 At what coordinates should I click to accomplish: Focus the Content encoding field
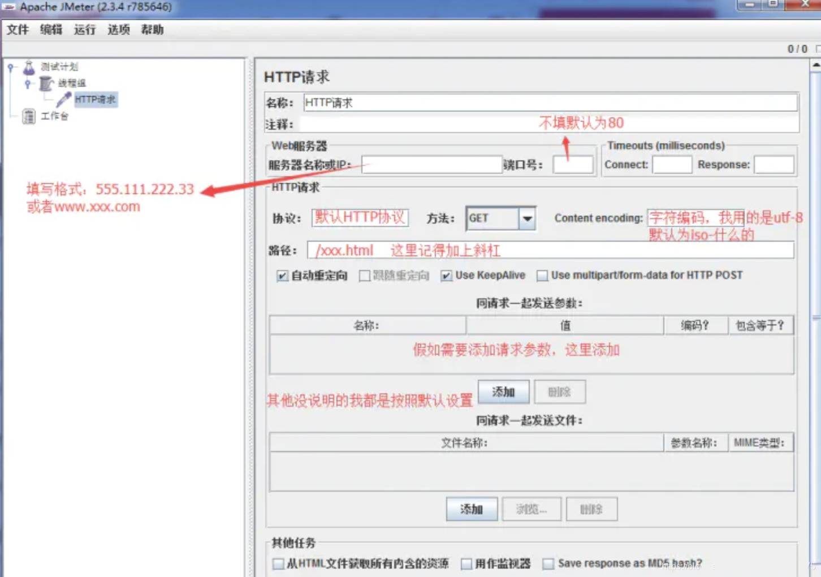[x=695, y=218]
